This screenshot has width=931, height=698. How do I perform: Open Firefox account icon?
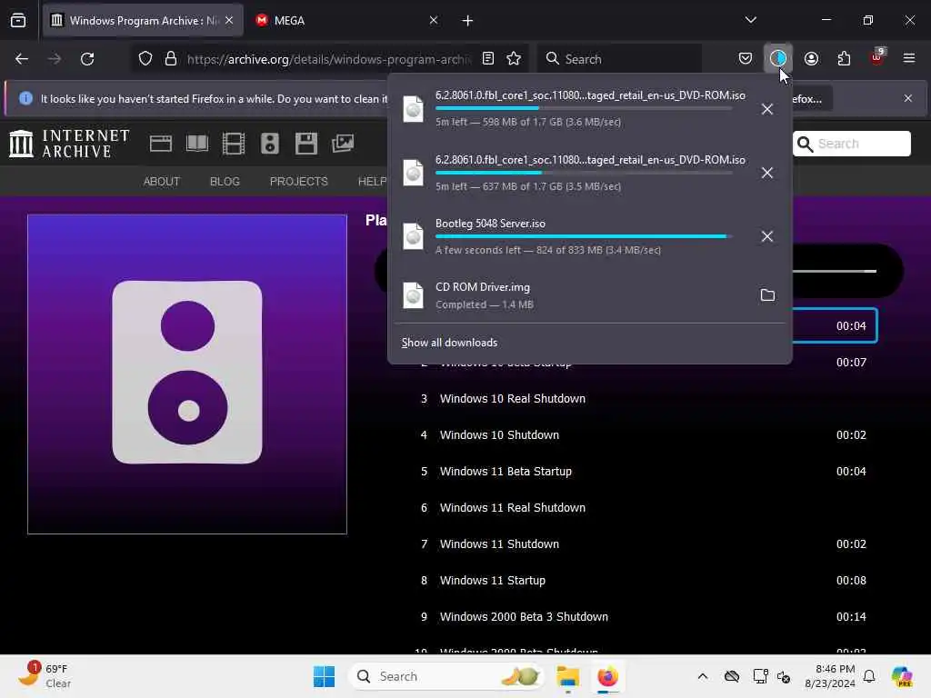point(811,59)
